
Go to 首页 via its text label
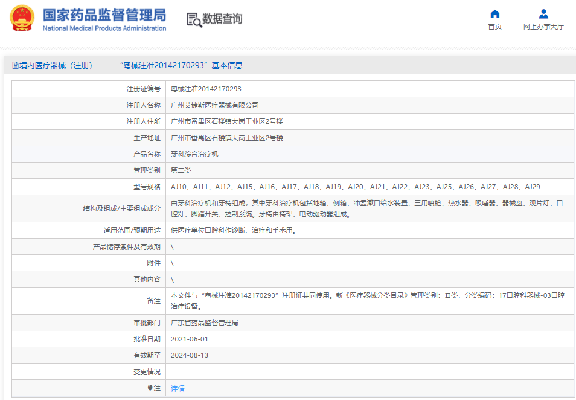[x=494, y=27]
